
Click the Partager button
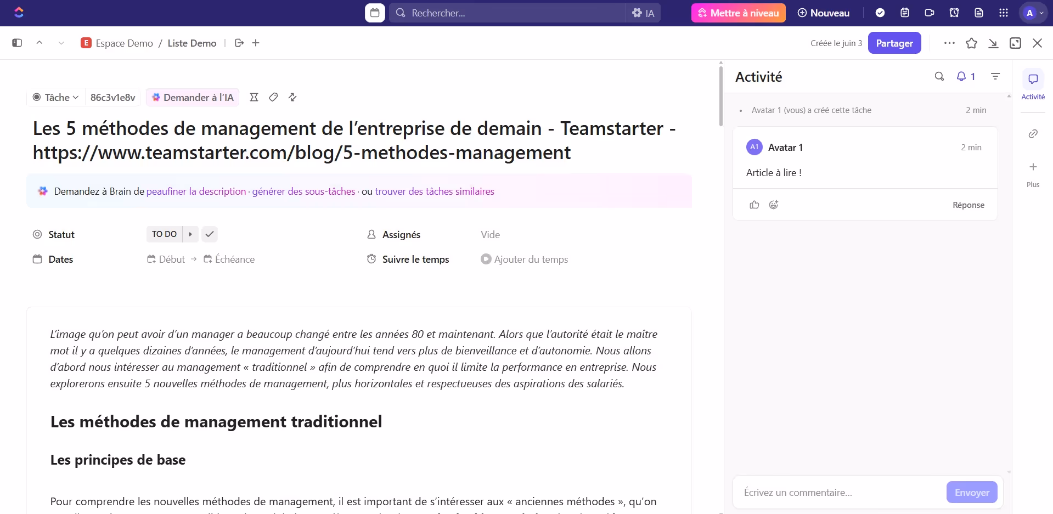pyautogui.click(x=894, y=43)
